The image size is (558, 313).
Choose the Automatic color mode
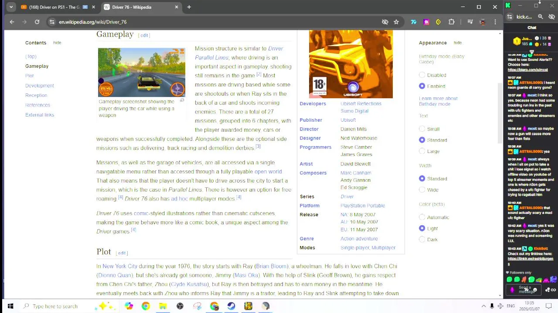(x=422, y=217)
